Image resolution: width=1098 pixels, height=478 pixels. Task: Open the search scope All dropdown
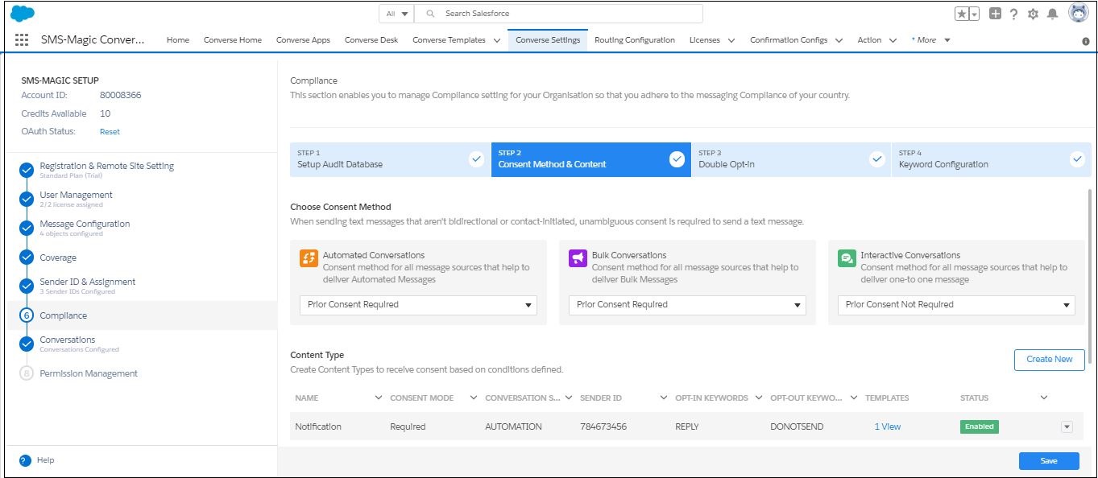point(397,14)
